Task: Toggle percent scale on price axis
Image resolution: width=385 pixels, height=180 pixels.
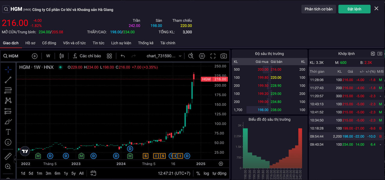Action: (198, 173)
